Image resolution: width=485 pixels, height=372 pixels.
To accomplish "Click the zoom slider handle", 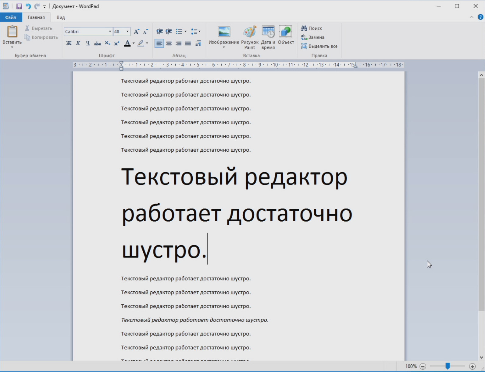I will coord(448,366).
